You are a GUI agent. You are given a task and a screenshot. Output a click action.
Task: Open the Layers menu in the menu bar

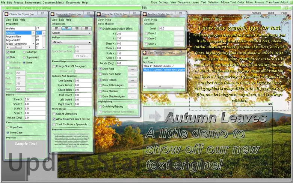point(195,2)
